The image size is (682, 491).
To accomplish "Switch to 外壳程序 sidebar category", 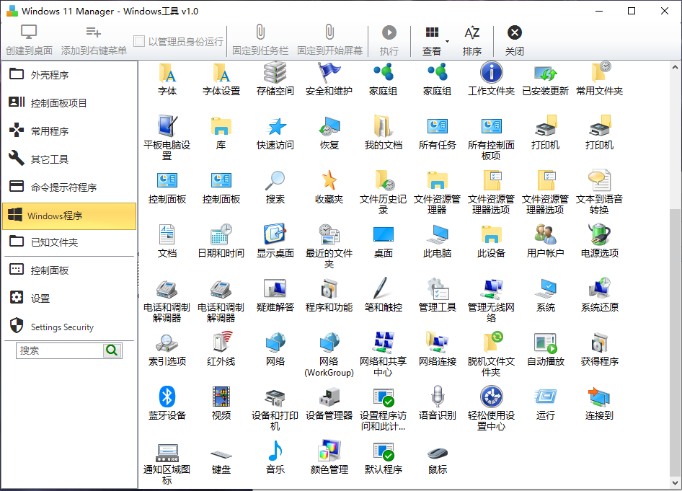I will coord(70,74).
